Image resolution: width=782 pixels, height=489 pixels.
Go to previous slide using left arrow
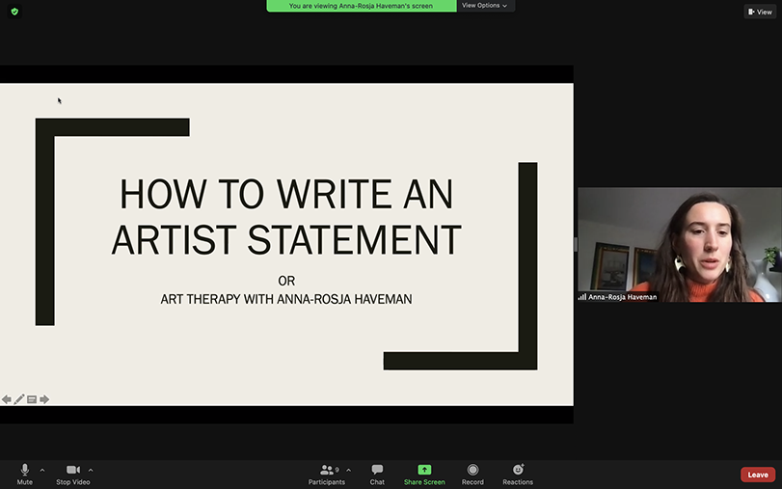(x=7, y=399)
